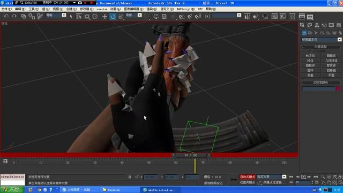
Task: Activate the Select and Scale tool
Action: pos(121,17)
